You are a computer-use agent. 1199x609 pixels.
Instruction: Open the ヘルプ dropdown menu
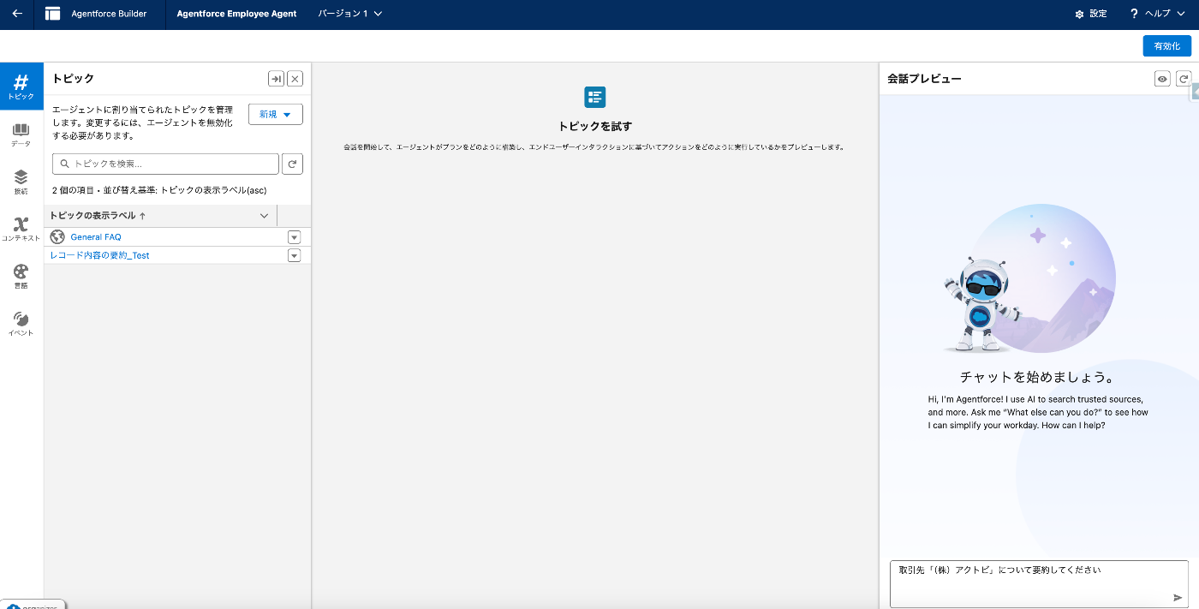(x=1165, y=14)
